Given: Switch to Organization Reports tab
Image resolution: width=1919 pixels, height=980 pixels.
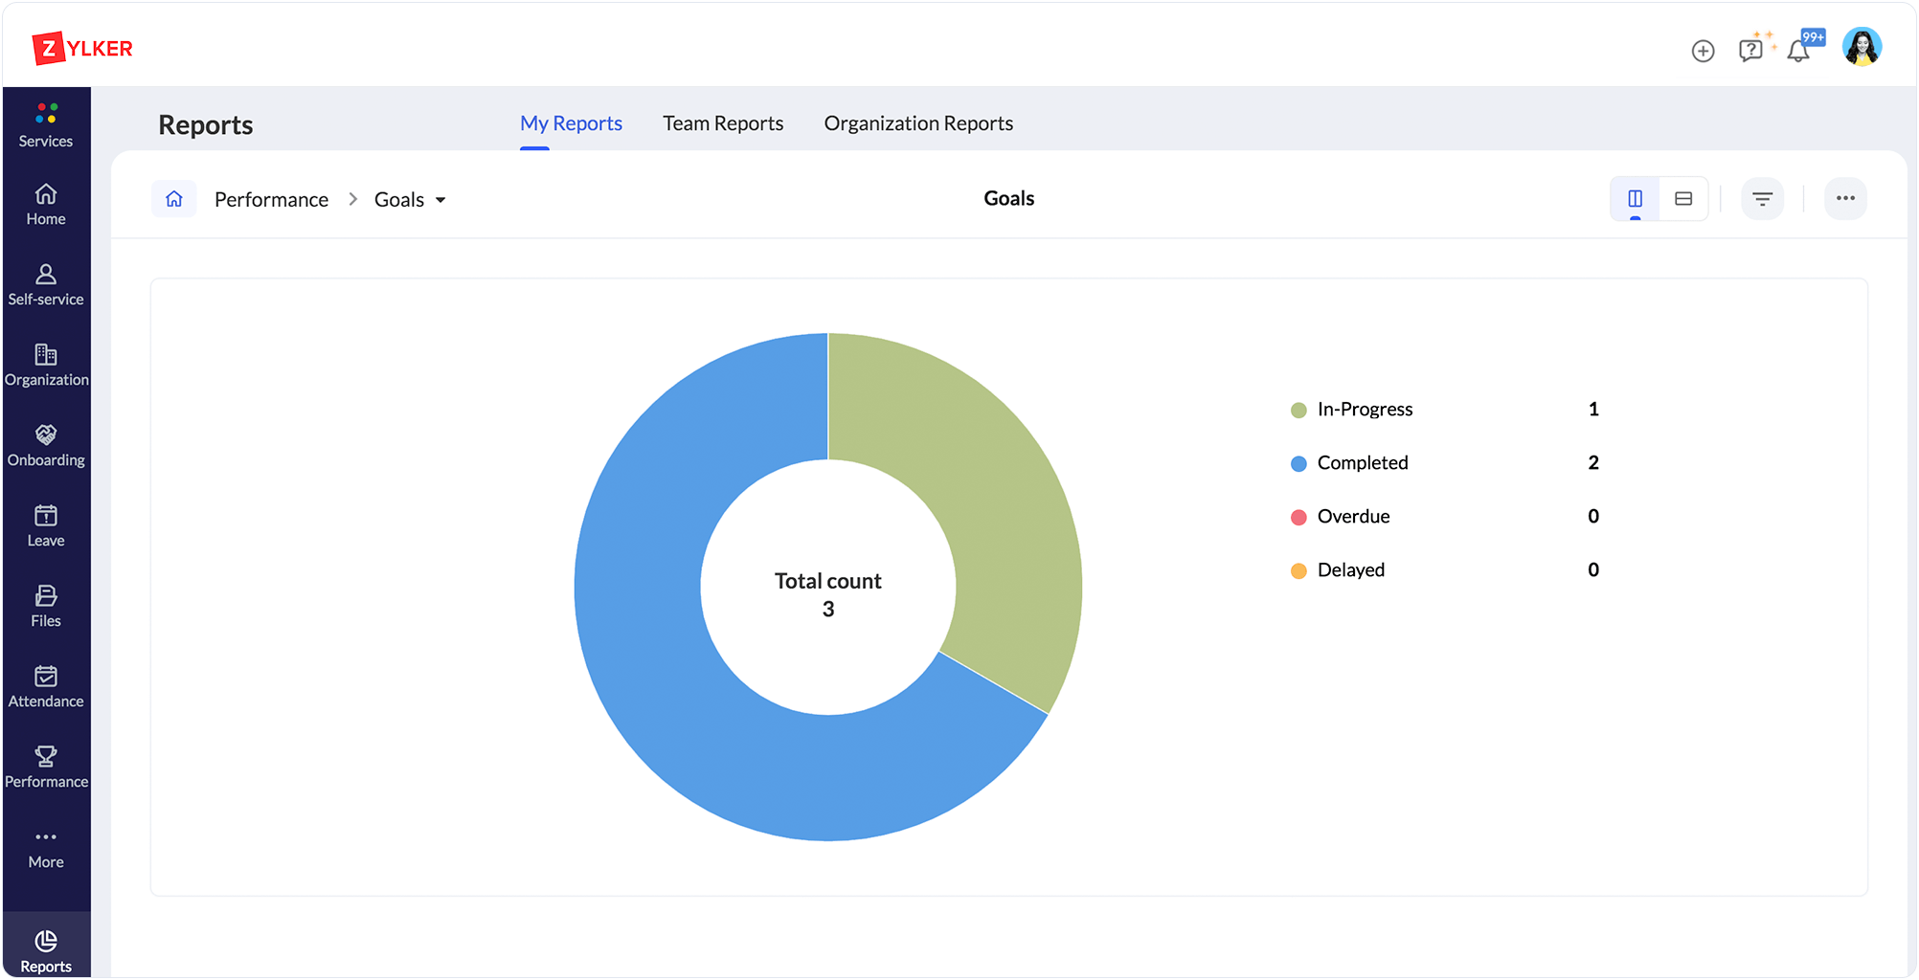Looking at the screenshot, I should tap(918, 123).
